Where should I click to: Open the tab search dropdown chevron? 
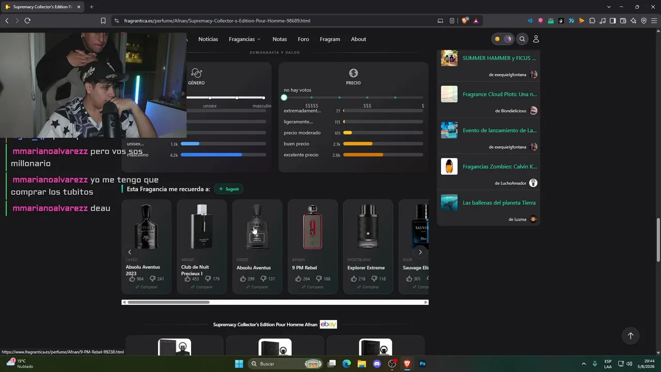[x=609, y=7]
